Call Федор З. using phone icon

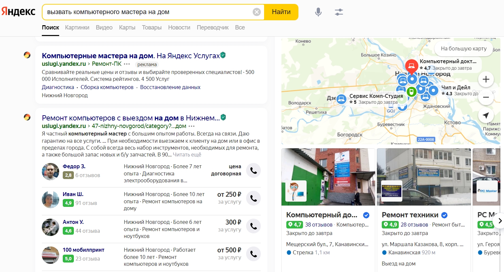(253, 170)
